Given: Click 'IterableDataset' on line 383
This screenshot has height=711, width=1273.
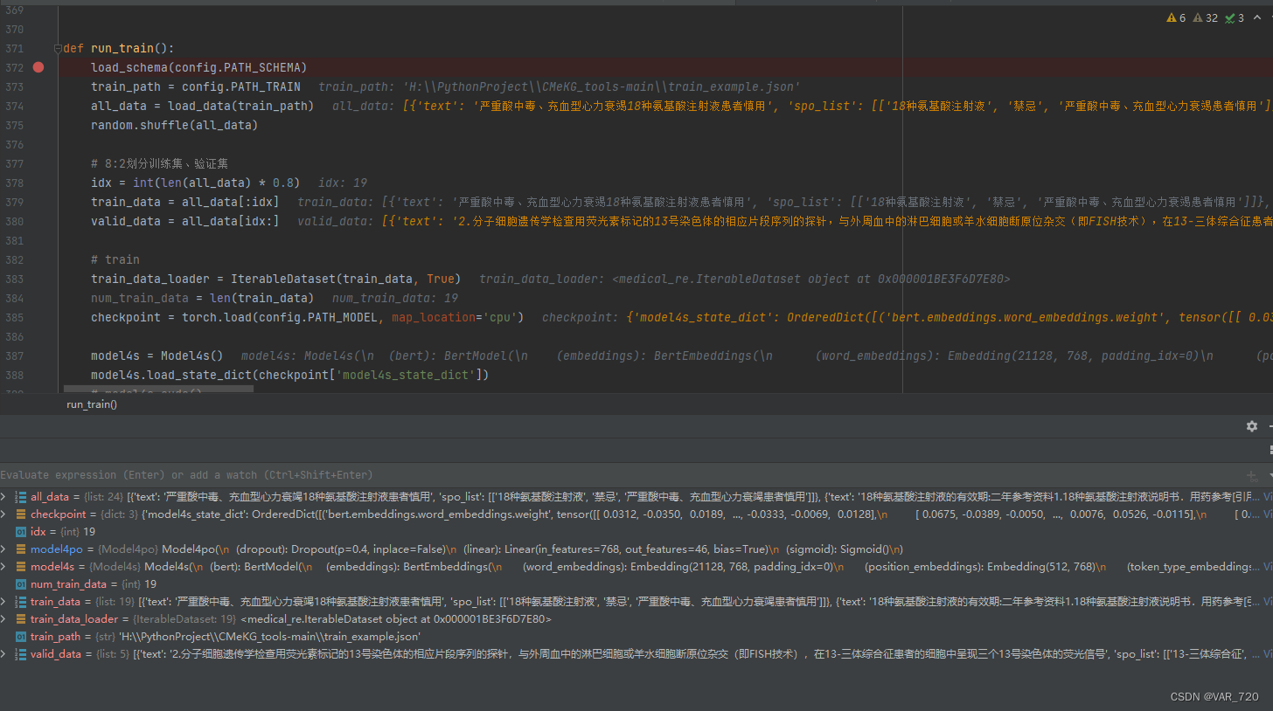Looking at the screenshot, I should tap(283, 279).
